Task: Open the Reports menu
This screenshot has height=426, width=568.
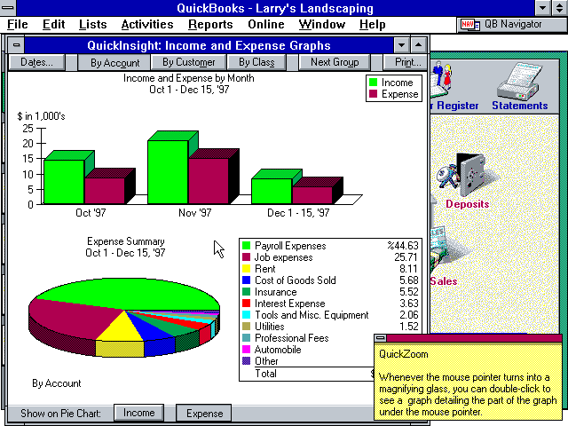Action: [210, 25]
